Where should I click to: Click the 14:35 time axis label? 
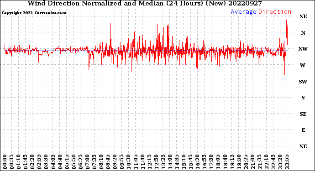point(177,162)
